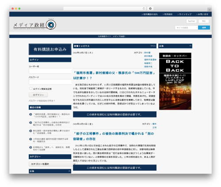
Task: Open サイトマップ in top menu
Action: (184, 14)
